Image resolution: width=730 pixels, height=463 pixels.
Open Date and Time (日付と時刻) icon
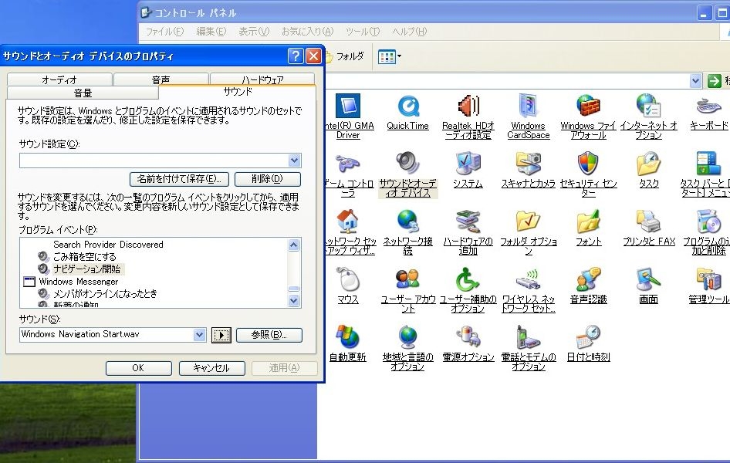(x=588, y=337)
